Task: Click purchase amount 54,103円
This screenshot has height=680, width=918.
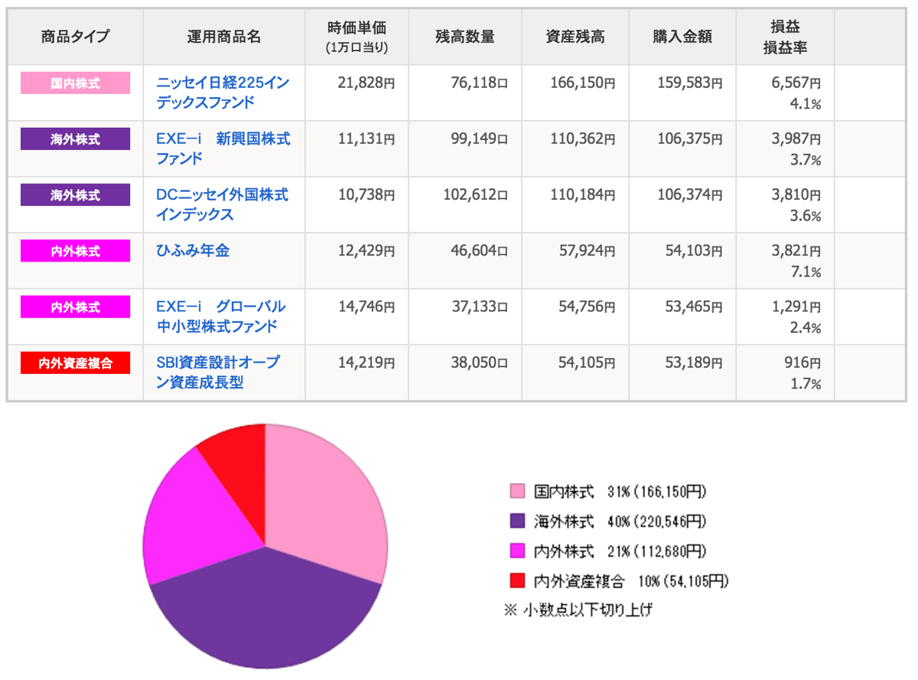Action: (694, 251)
